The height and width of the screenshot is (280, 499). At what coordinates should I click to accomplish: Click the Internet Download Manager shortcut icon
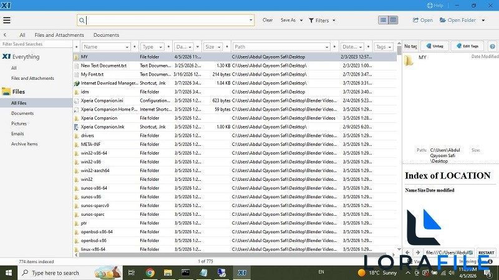(x=76, y=84)
